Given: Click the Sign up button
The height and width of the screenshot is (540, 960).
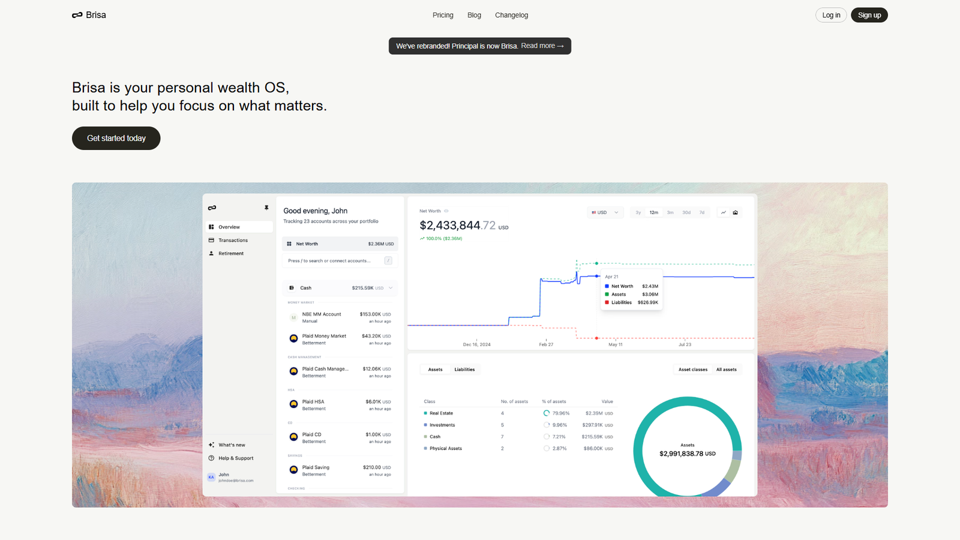Looking at the screenshot, I should 869,15.
